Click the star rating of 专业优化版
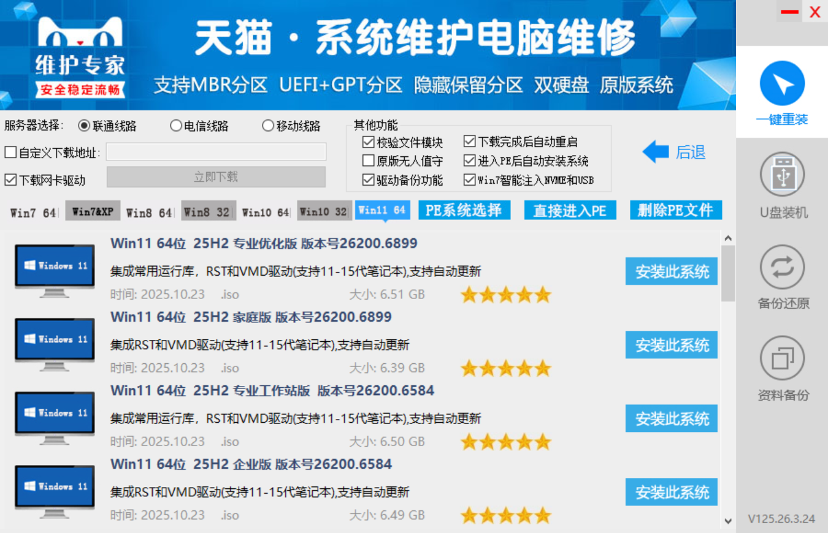 506,295
